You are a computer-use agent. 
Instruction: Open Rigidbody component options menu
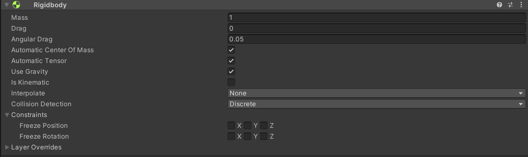[x=521, y=5]
